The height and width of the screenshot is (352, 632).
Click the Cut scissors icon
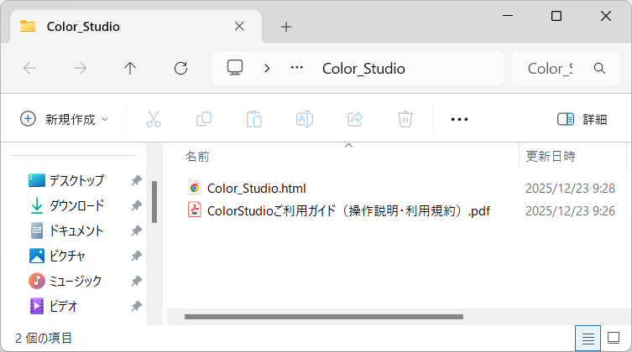click(x=154, y=119)
